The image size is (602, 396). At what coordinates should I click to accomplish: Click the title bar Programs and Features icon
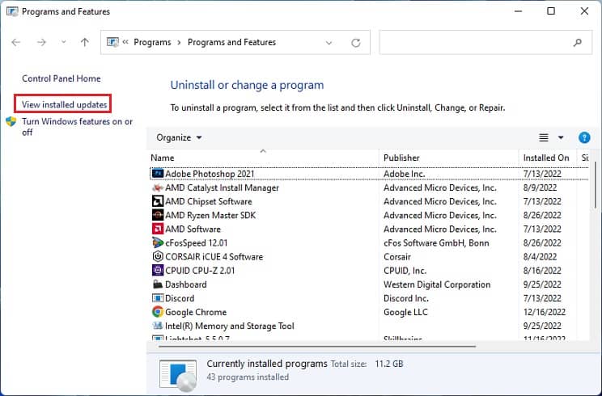point(12,11)
